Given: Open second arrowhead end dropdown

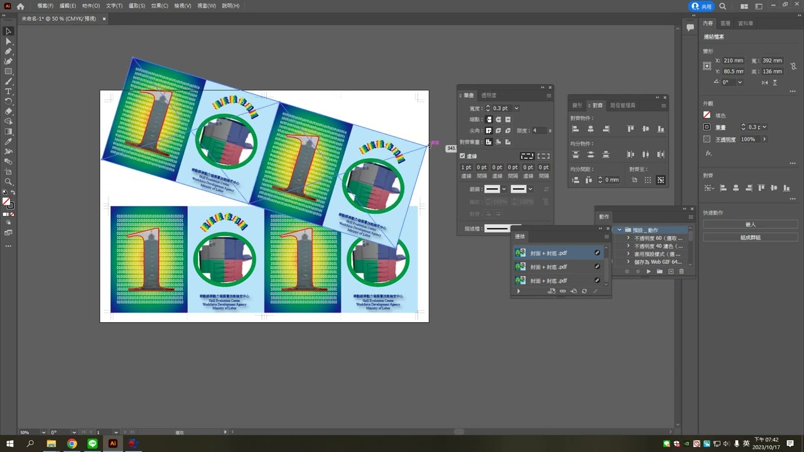Looking at the screenshot, I should tap(530, 189).
